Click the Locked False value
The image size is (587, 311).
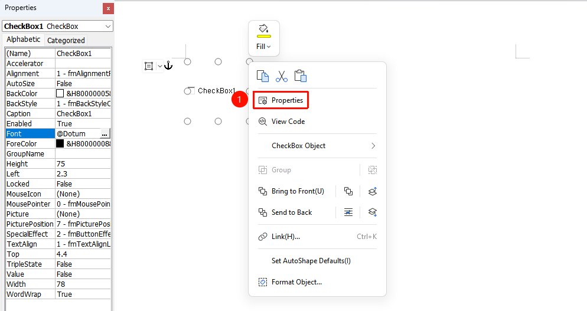tap(83, 184)
